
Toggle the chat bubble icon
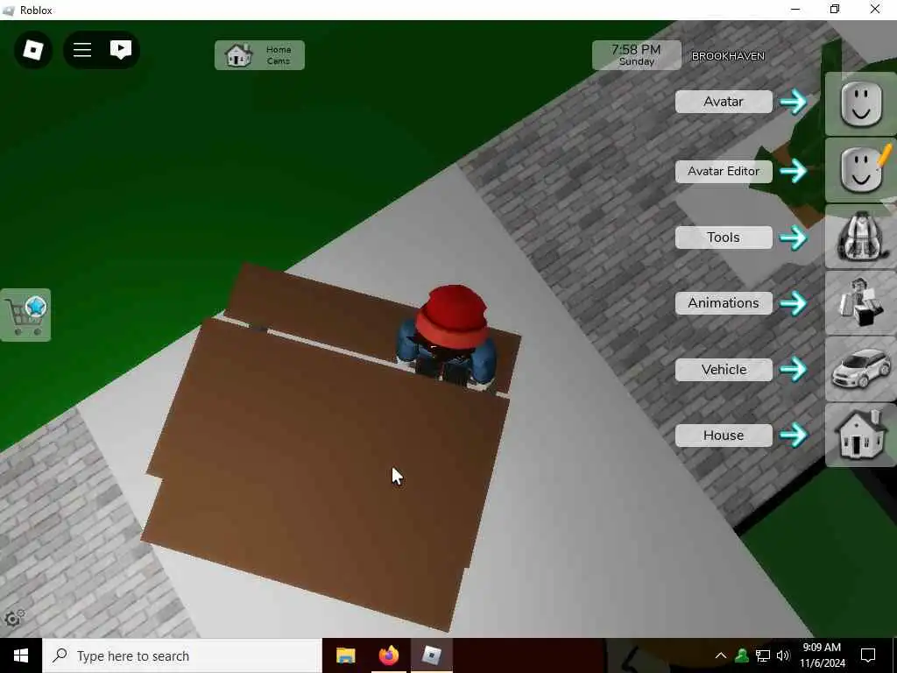pyautogui.click(x=121, y=50)
